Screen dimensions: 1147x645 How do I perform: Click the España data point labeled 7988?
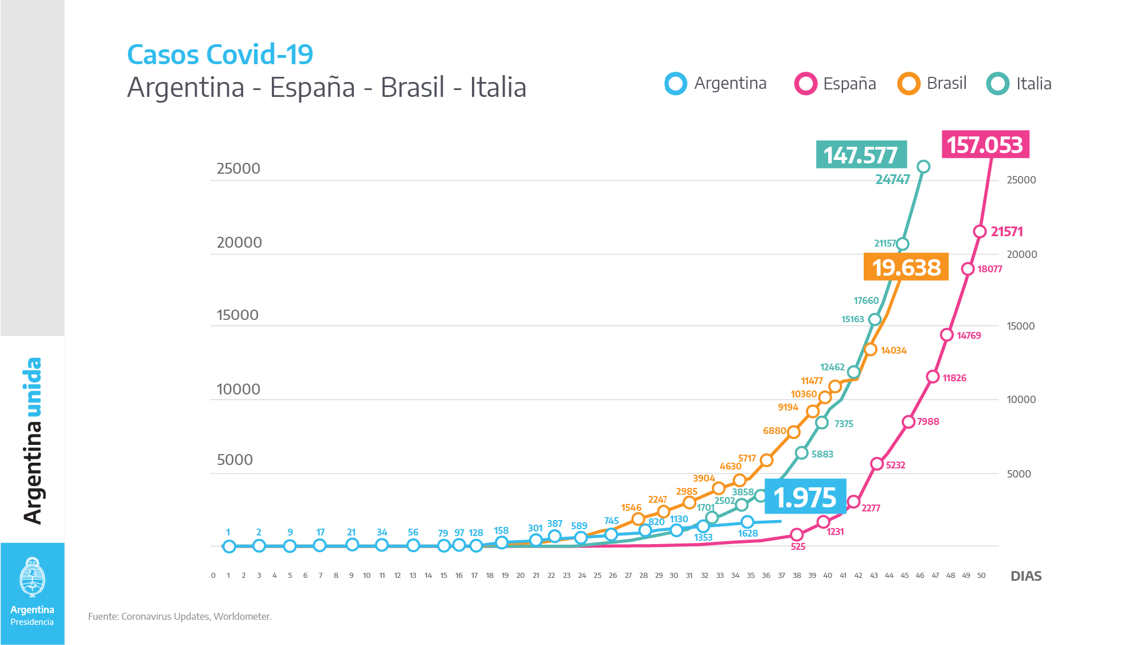908,422
